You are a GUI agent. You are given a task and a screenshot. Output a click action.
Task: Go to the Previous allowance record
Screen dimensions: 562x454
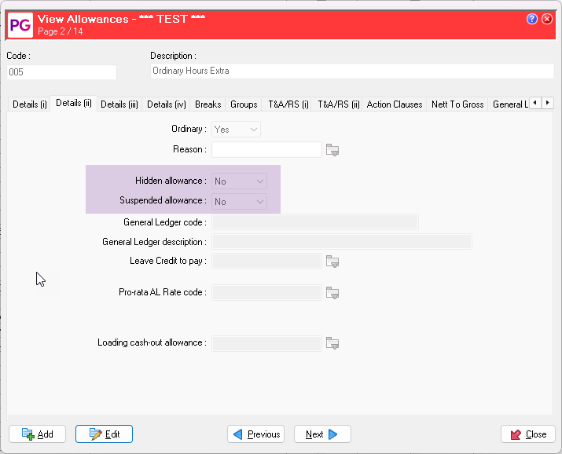tap(255, 434)
